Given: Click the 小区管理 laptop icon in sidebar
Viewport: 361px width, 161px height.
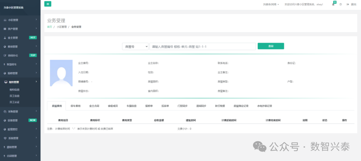Looking at the screenshot, I should tap(5, 20).
